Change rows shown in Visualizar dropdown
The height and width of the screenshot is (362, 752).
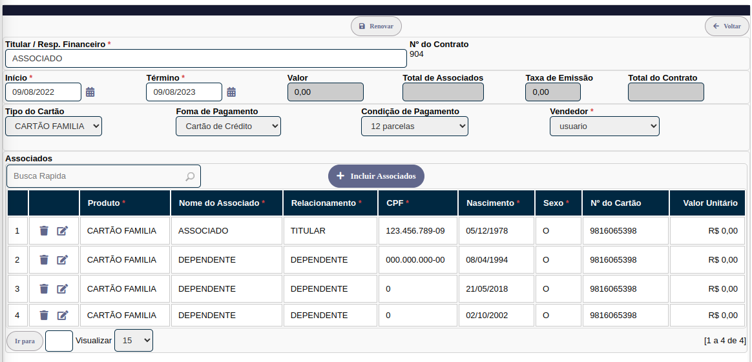(x=134, y=341)
